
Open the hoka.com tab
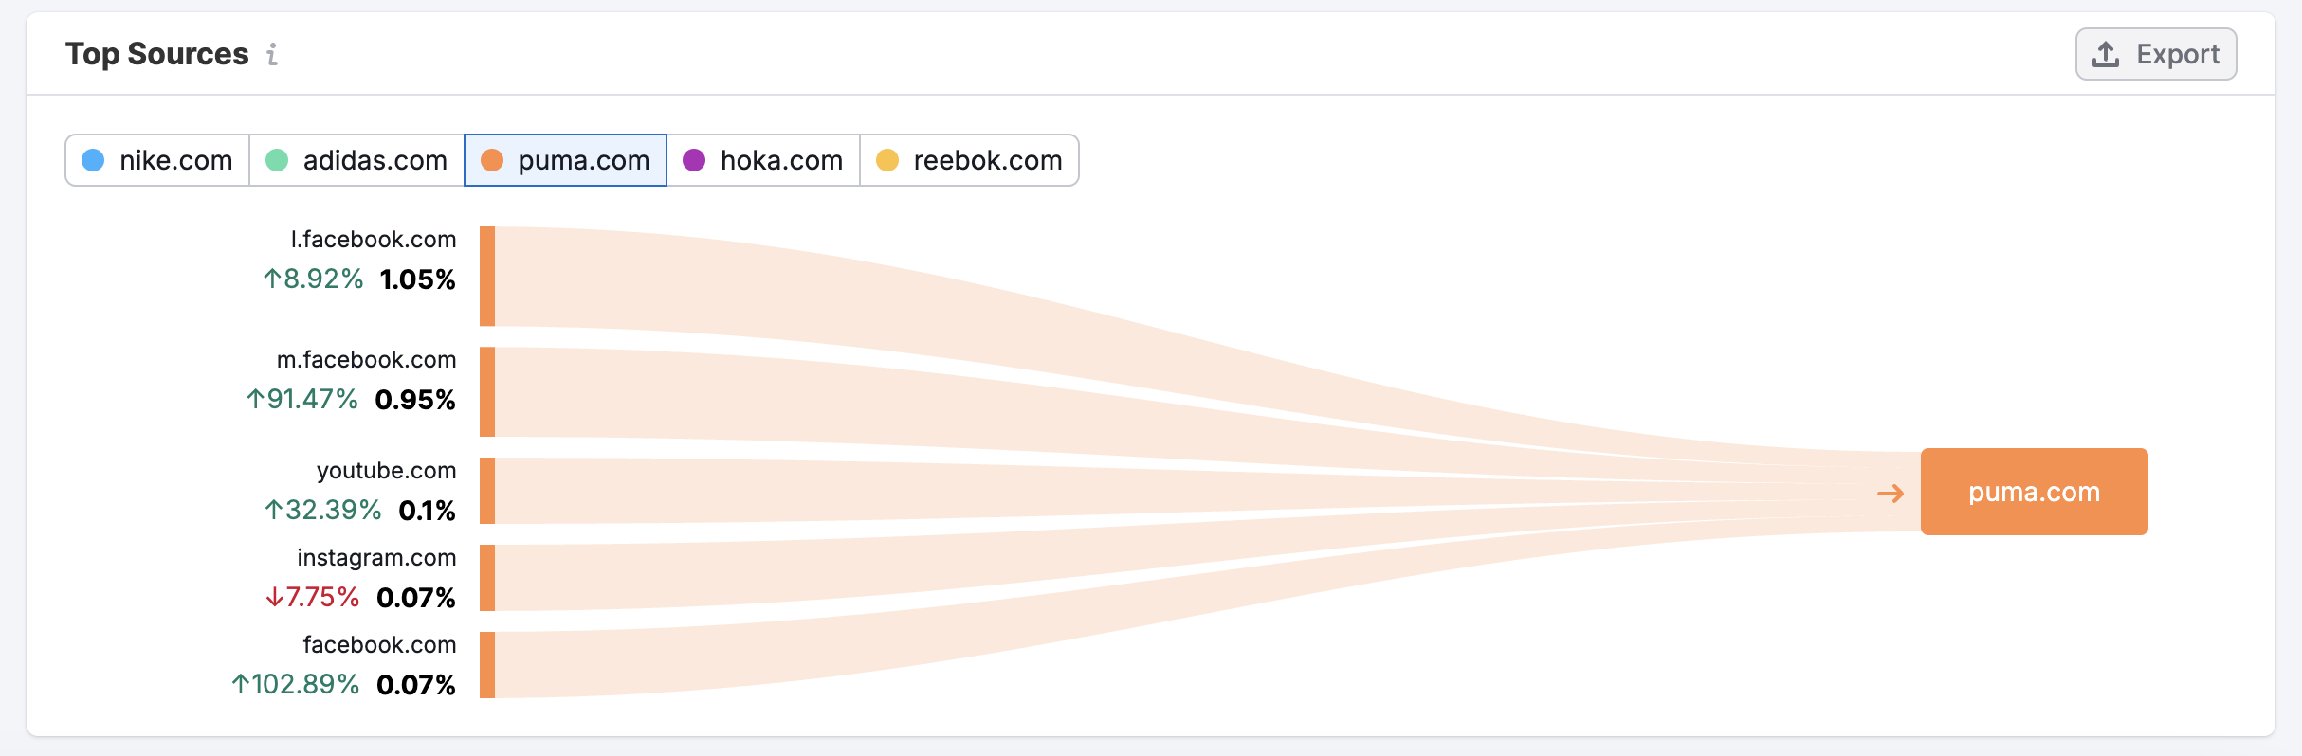[763, 160]
